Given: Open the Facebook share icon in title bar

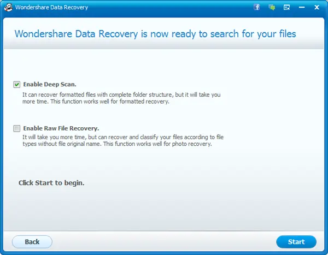Looking at the screenshot, I should click(257, 7).
